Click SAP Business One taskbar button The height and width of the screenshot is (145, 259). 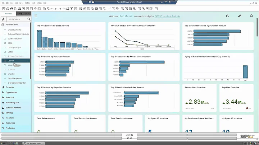34,143
